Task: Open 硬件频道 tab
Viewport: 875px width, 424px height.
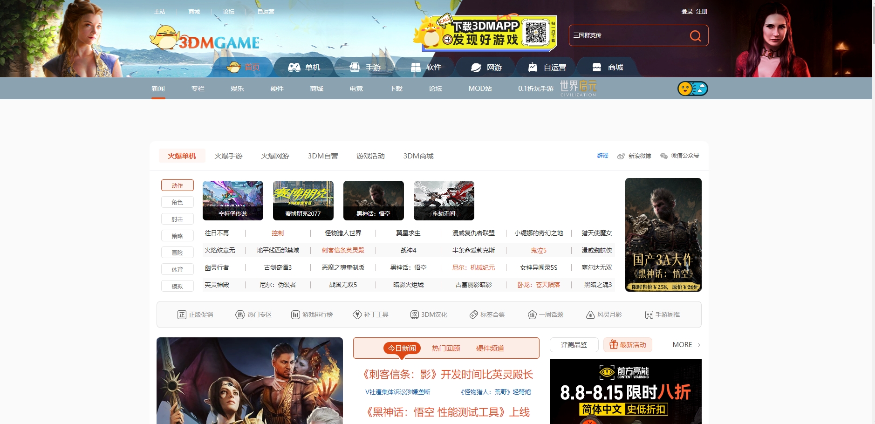Action: 490,348
